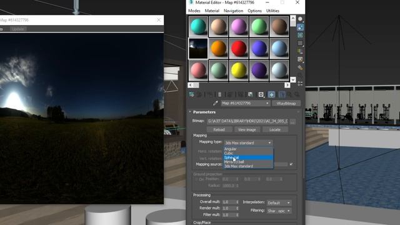This screenshot has height=225, width=400.
Task: Click the Bitmap file path field
Action: click(x=247, y=121)
